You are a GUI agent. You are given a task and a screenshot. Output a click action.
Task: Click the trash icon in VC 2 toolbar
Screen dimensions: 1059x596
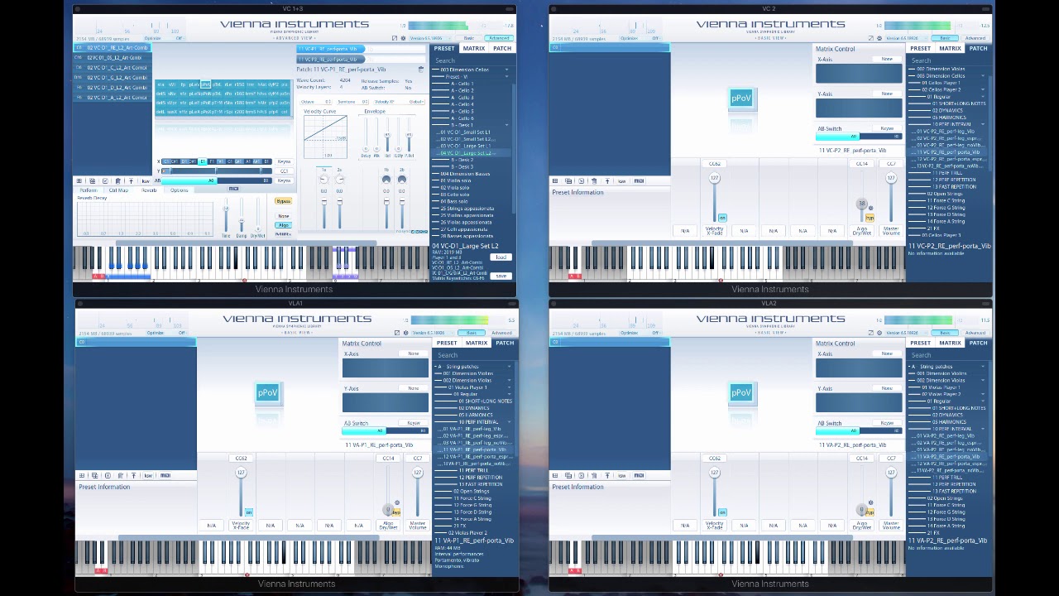tap(594, 180)
